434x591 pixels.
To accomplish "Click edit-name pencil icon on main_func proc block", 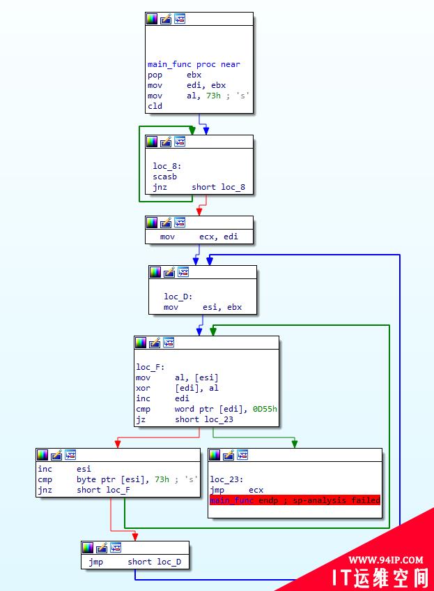I will coord(166,19).
